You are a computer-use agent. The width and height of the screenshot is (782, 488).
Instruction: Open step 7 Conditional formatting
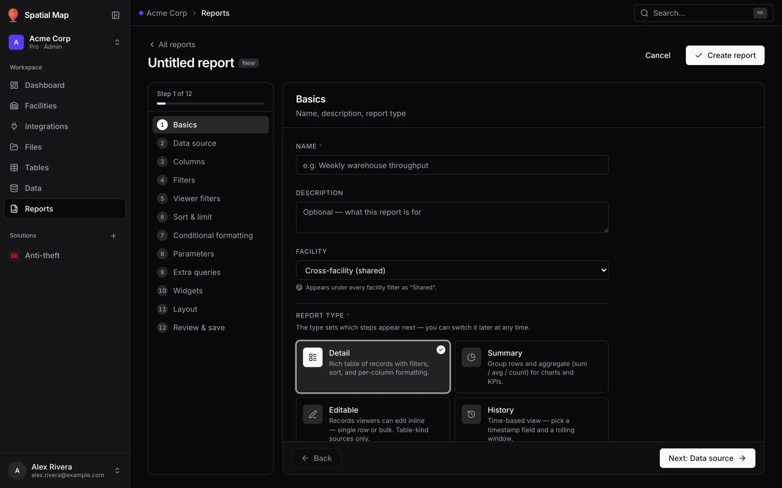(x=211, y=235)
